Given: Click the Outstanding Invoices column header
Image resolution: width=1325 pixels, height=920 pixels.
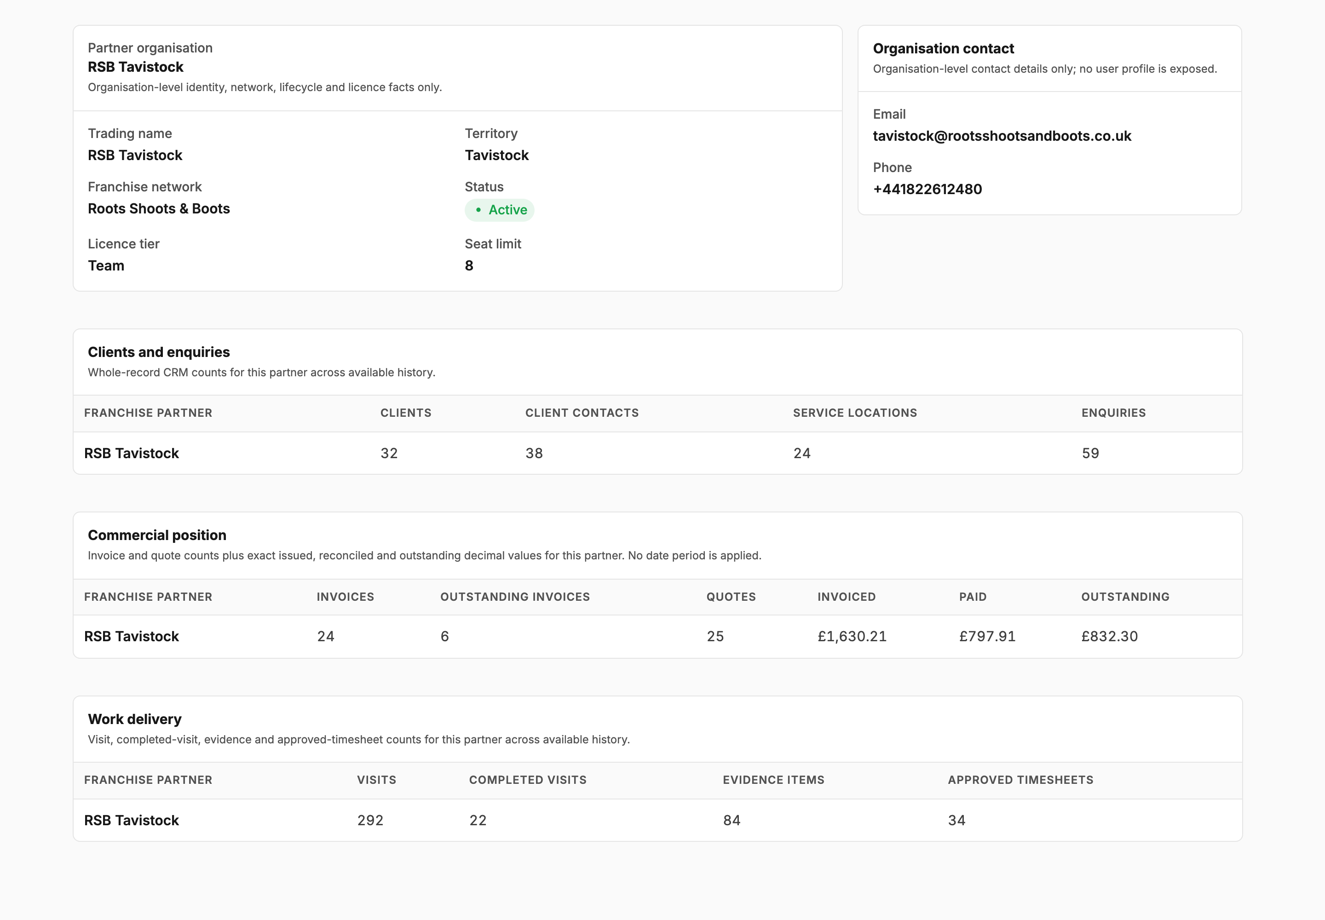Looking at the screenshot, I should (x=515, y=597).
